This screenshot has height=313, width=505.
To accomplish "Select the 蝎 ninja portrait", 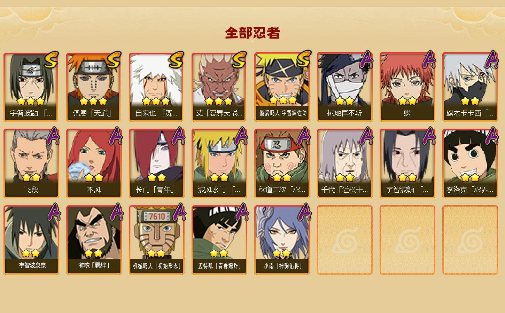I will [x=407, y=87].
